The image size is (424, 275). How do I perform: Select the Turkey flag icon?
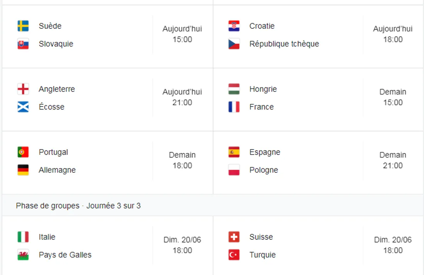(234, 255)
